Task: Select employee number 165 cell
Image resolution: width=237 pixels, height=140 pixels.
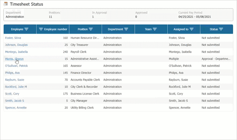Action: (x=65, y=66)
